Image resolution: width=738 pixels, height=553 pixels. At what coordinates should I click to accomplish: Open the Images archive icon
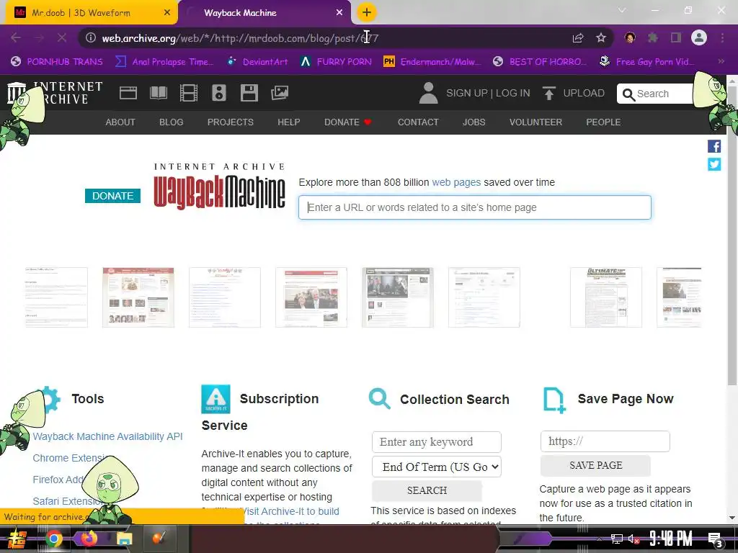tap(279, 93)
